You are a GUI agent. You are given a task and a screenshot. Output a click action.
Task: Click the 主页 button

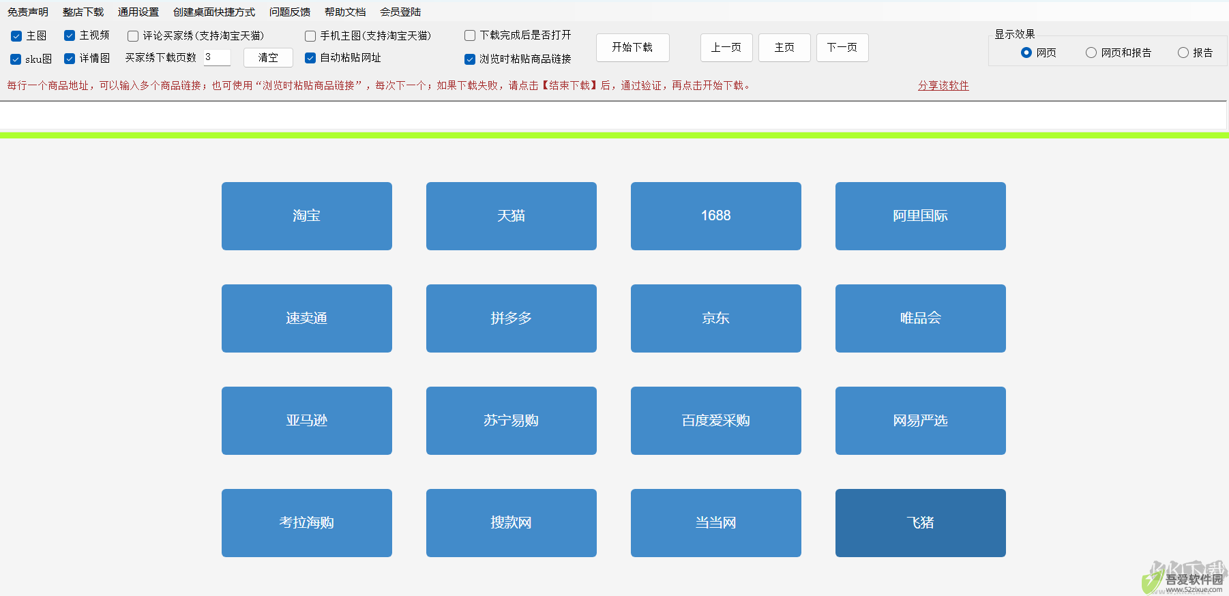click(x=784, y=48)
